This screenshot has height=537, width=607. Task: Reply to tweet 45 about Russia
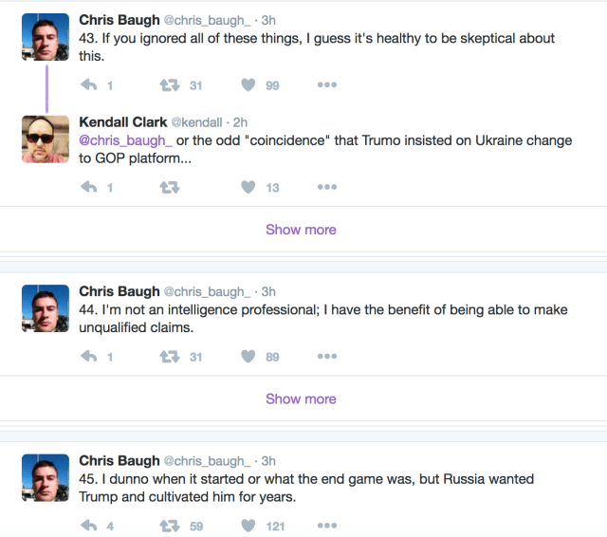pyautogui.click(x=90, y=525)
